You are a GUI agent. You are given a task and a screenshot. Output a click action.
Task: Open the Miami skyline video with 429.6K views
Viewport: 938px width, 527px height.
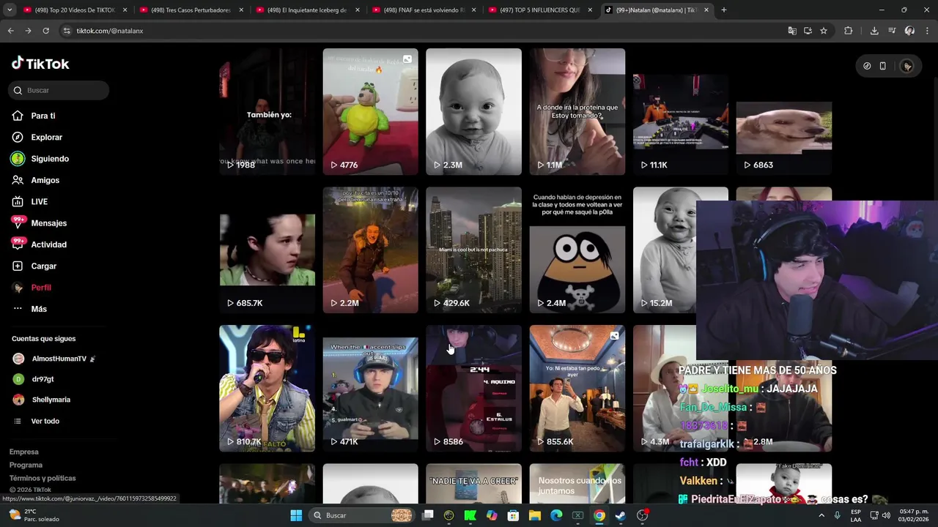473,250
